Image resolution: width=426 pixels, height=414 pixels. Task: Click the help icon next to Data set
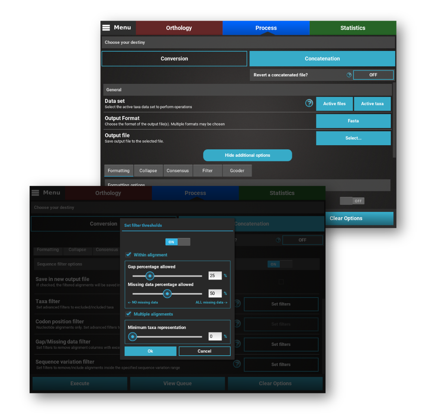point(309,103)
